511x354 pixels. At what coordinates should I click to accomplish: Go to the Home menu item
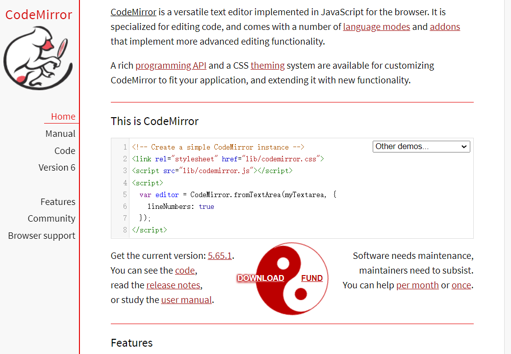coord(63,116)
